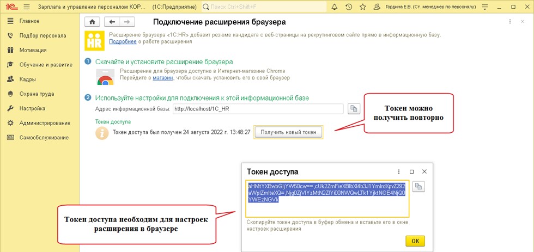Follow the Подробнее link
Image resolution: width=534 pixels, height=252 pixels.
coord(123,41)
